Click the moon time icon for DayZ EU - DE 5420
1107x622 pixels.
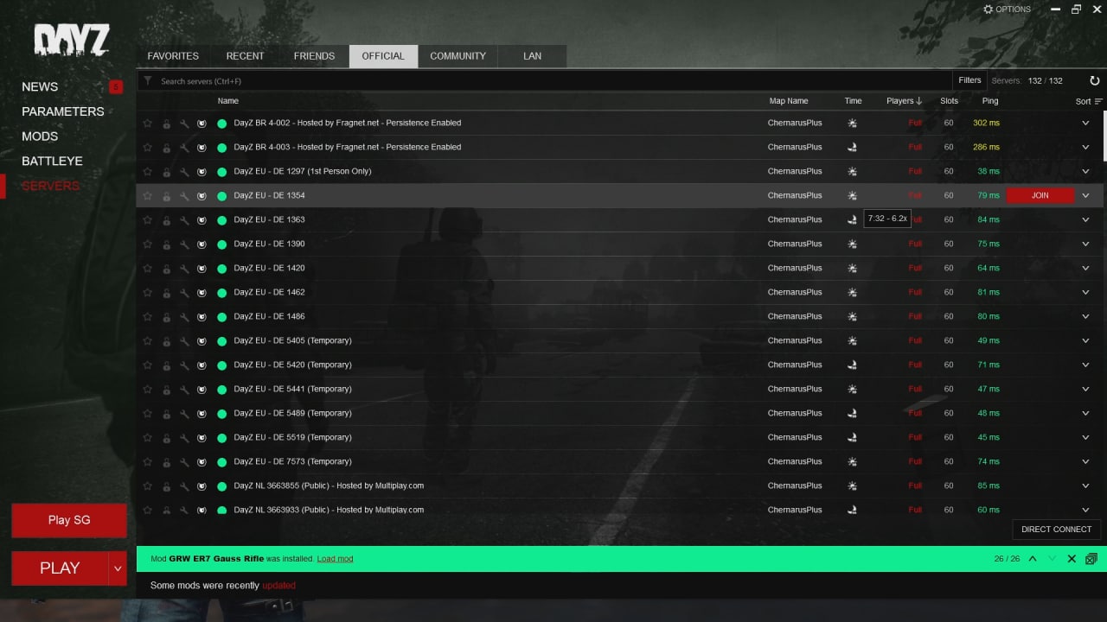(852, 365)
